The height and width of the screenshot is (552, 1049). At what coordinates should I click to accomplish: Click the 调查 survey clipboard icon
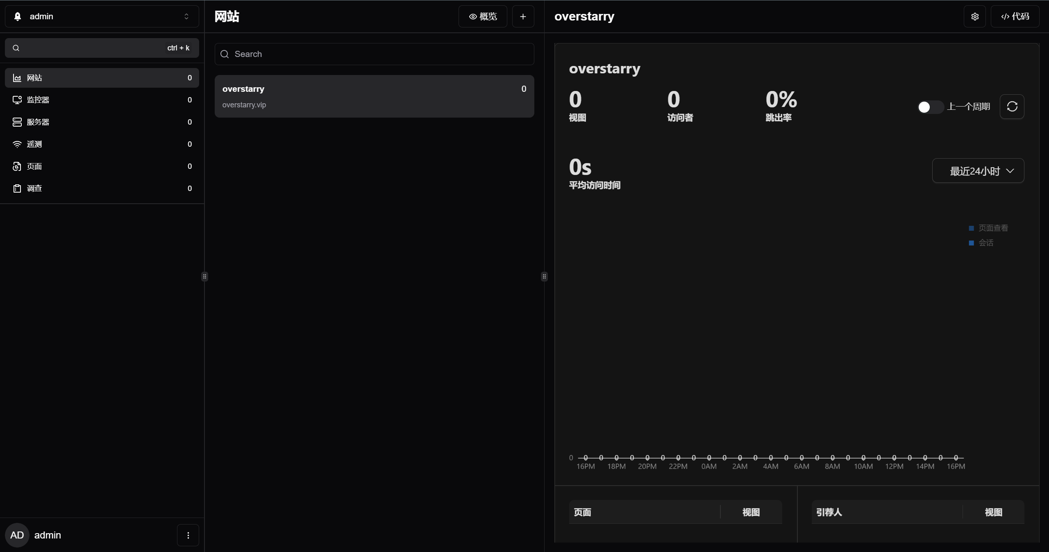[x=17, y=189]
